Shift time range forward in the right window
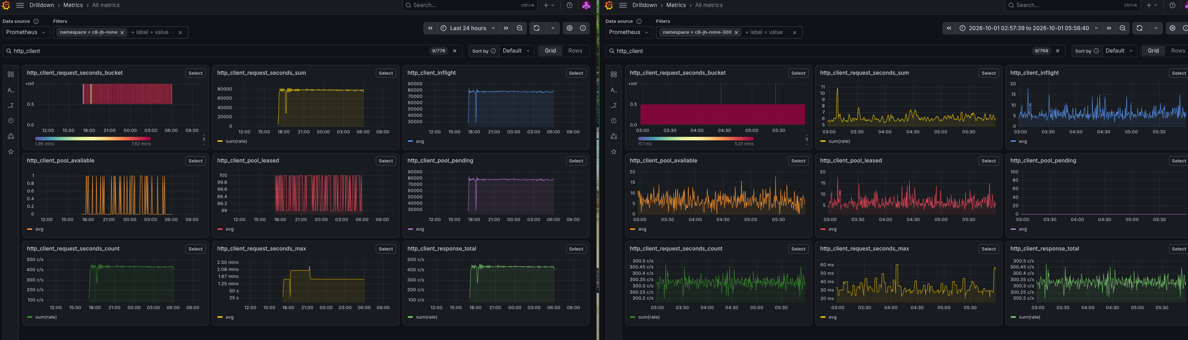Image resolution: width=1188 pixels, height=340 pixels. 1109,28
